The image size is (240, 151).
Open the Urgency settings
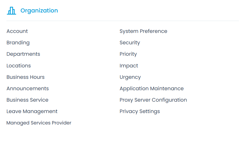click(130, 77)
